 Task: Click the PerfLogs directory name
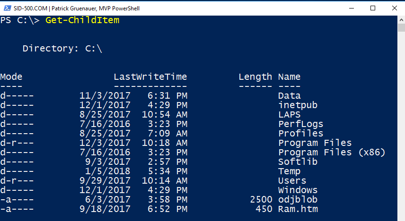click(x=300, y=124)
